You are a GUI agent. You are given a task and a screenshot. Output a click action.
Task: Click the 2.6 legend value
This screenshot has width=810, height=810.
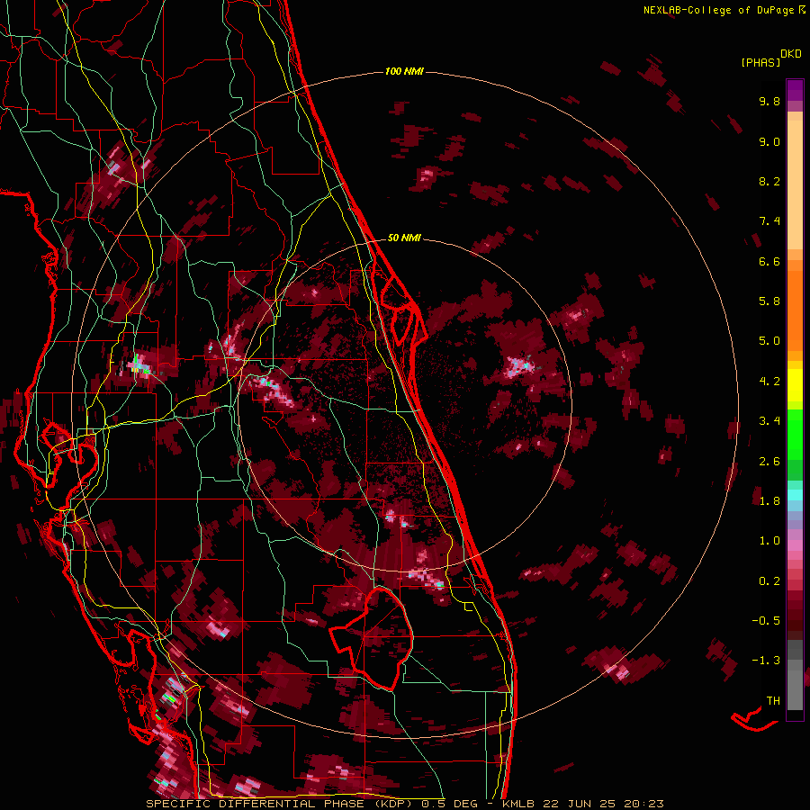[769, 462]
